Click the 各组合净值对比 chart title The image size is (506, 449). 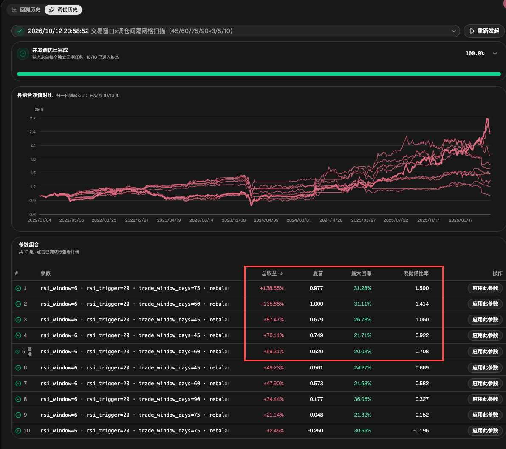(34, 95)
